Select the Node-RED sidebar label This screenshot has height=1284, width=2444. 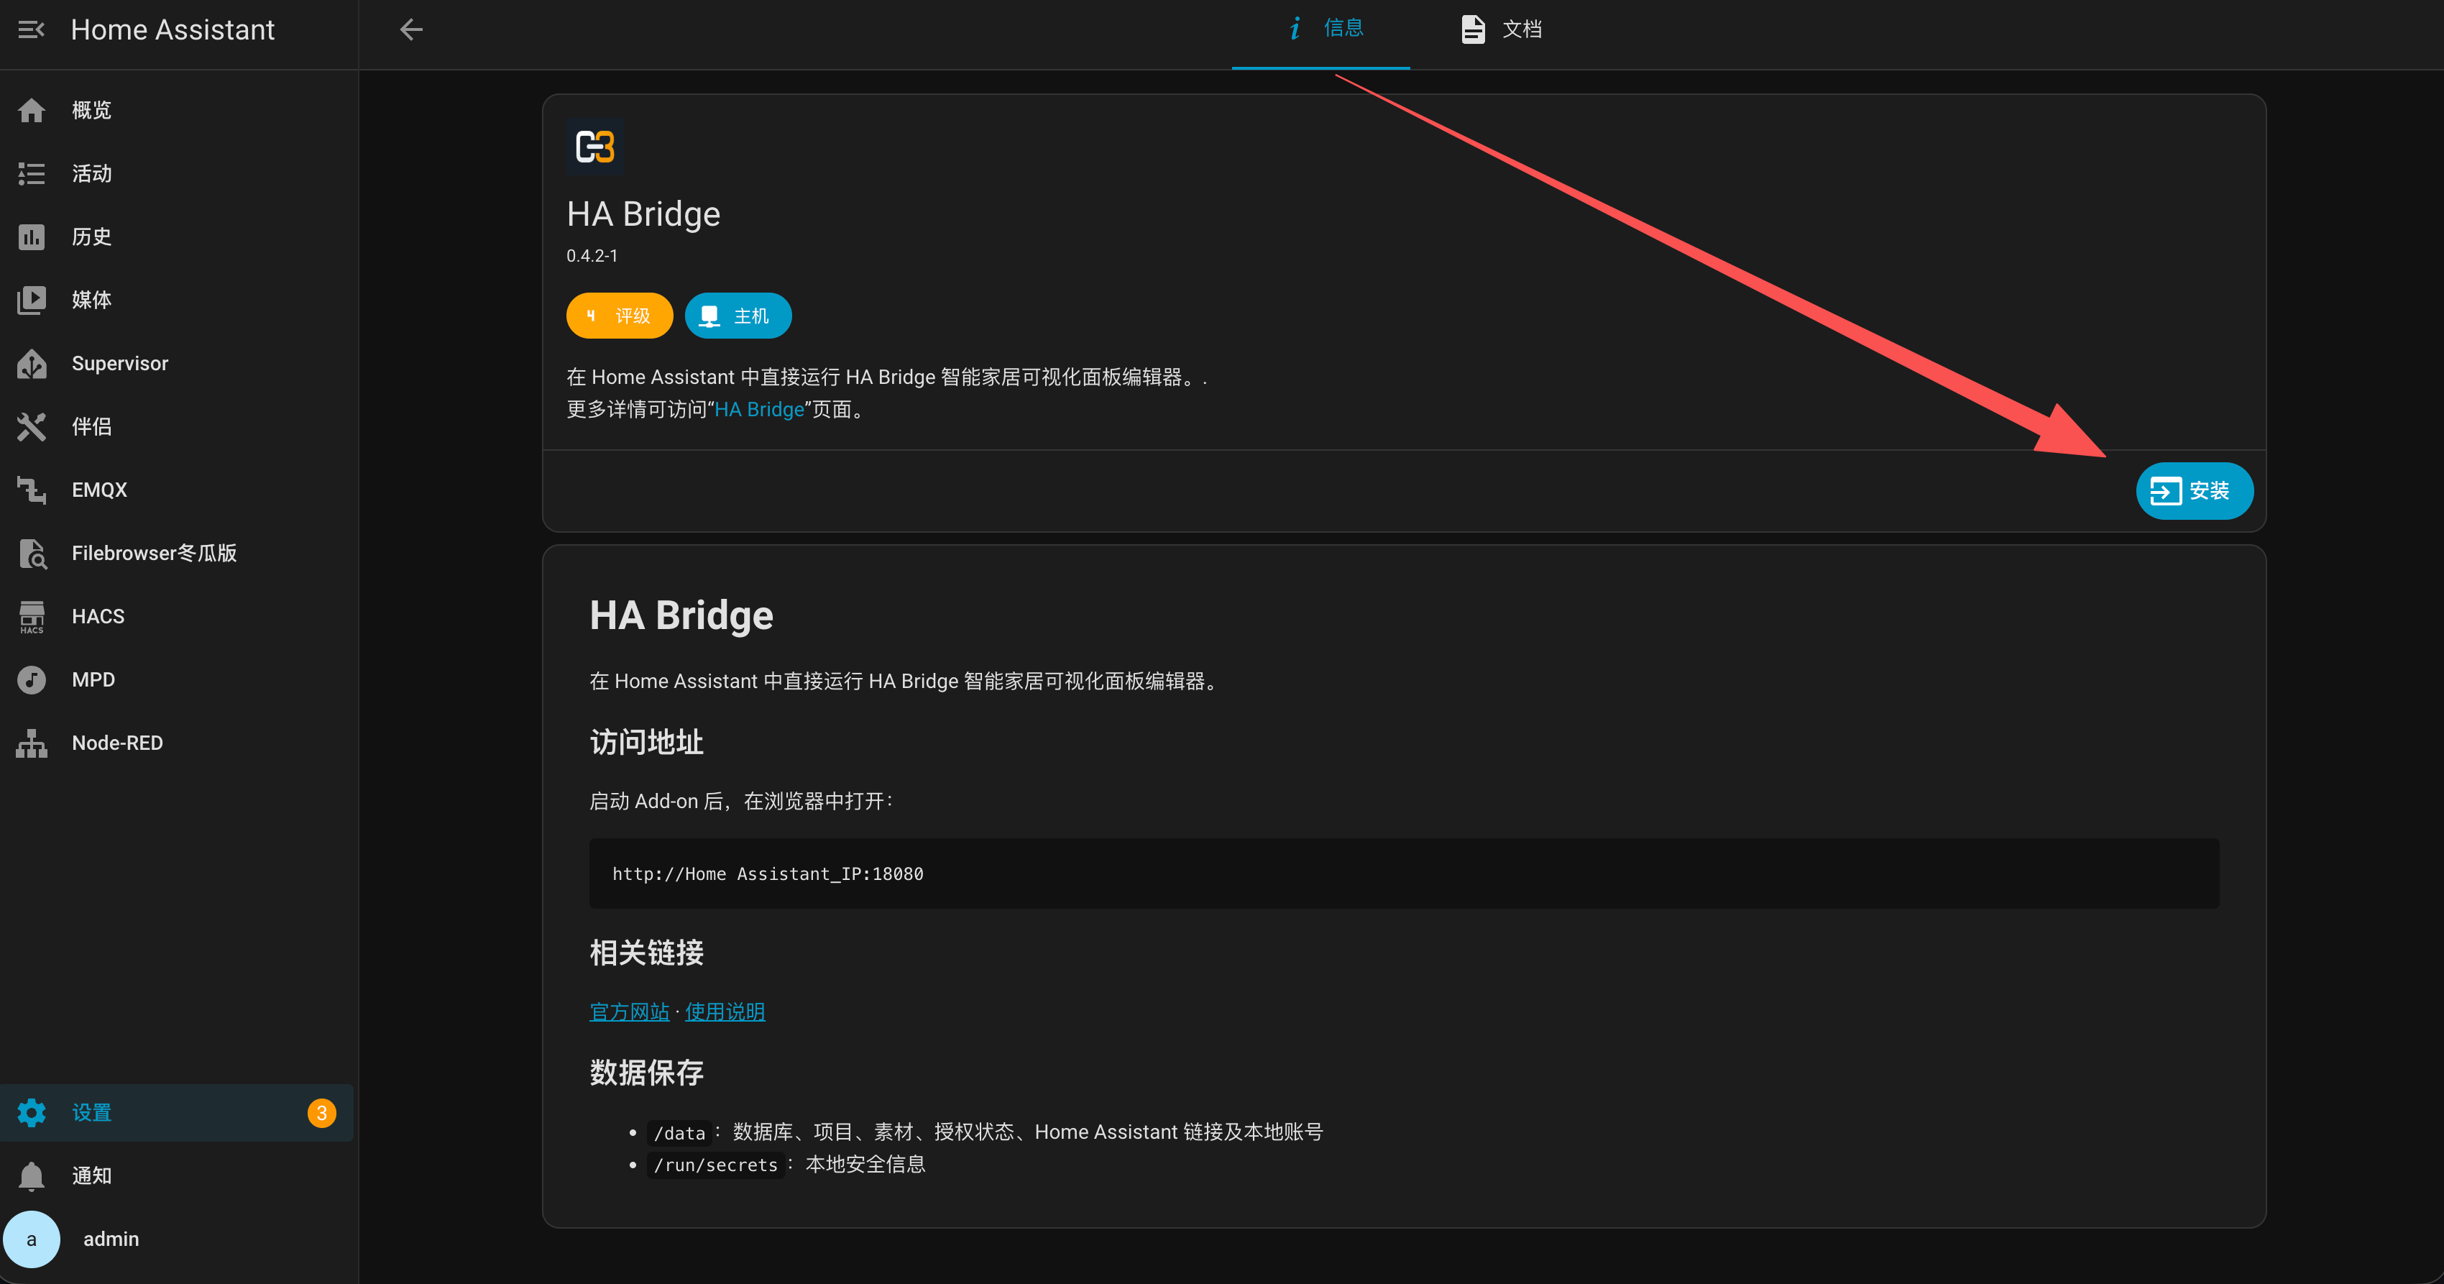[x=118, y=743]
